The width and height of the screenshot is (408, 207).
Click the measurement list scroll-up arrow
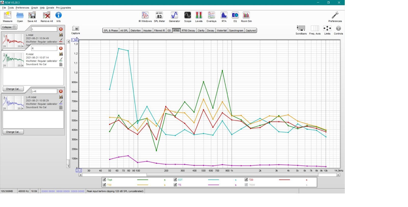click(68, 41)
